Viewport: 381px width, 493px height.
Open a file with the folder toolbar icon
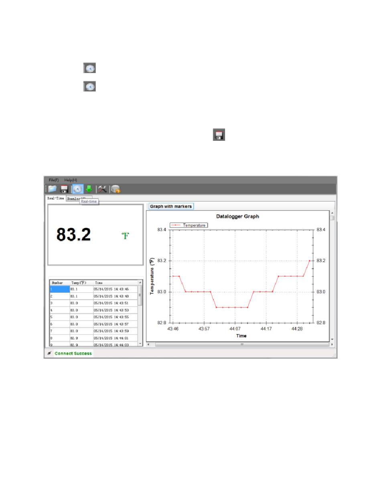(53, 189)
